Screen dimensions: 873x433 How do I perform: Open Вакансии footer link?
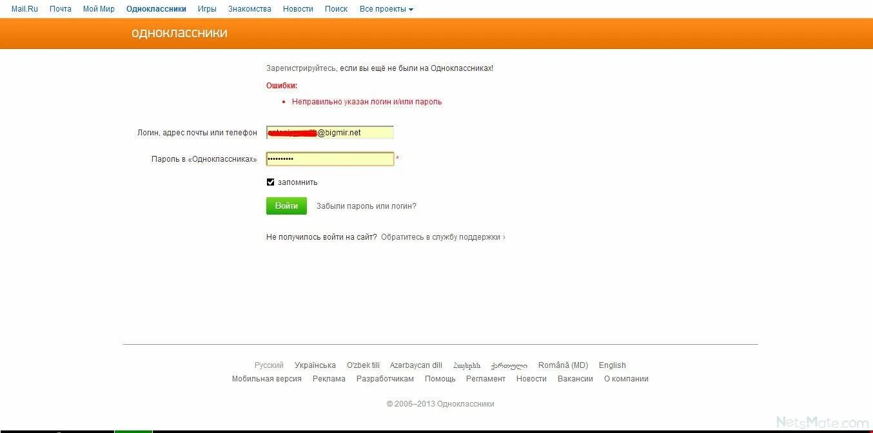click(x=575, y=379)
